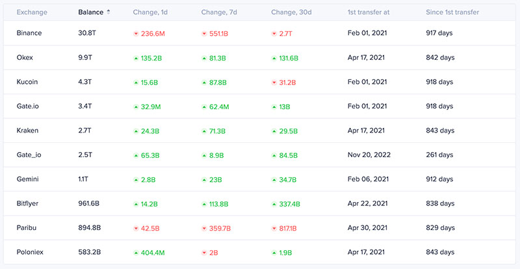Click red down arrow beside 2.7T
Viewport: 520px width, 269px height.
(x=274, y=34)
